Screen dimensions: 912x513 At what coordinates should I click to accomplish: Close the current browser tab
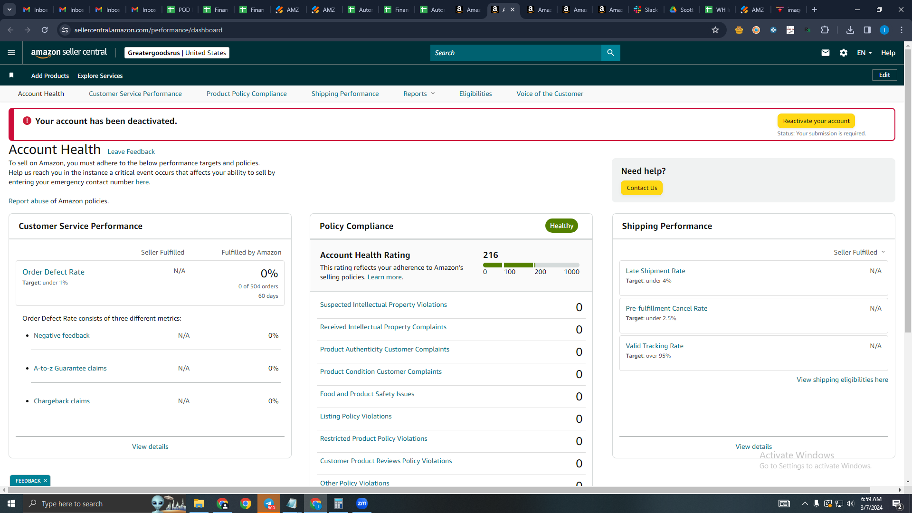coord(513,9)
